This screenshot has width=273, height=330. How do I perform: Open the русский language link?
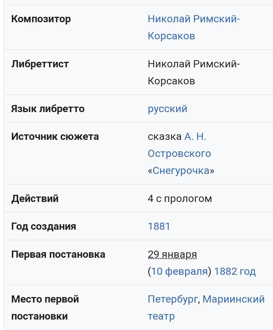[167, 109]
